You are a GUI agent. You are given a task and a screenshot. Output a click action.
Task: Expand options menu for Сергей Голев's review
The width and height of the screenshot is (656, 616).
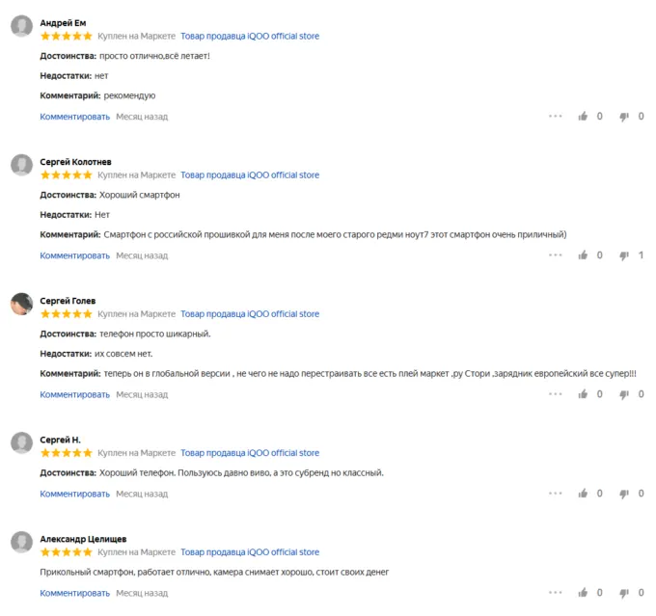tap(556, 394)
